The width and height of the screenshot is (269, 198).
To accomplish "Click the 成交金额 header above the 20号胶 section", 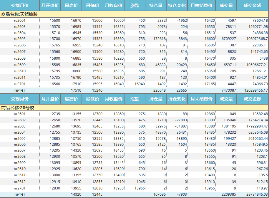I will (x=253, y=99).
